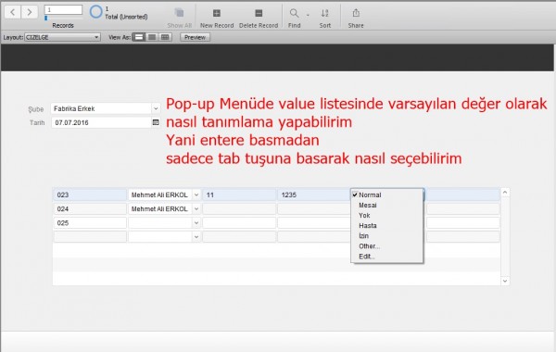Switch to Form view
The width and height of the screenshot is (556, 352).
pos(139,37)
